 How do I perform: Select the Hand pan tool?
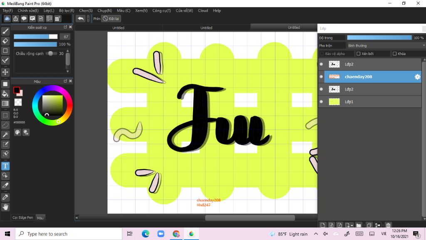[x=5, y=207]
